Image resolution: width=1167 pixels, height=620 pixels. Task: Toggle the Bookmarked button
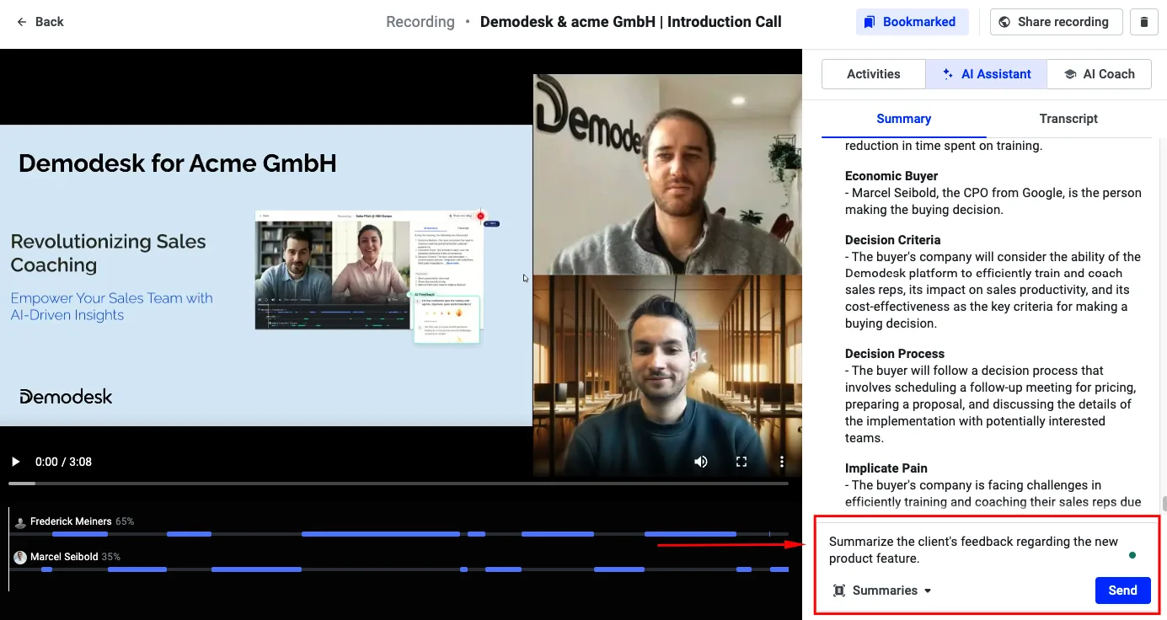tap(912, 22)
